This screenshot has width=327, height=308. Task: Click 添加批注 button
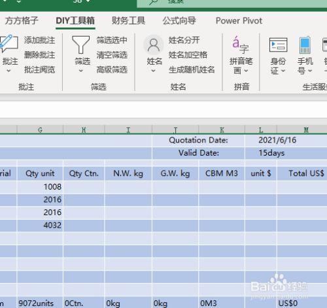39,41
